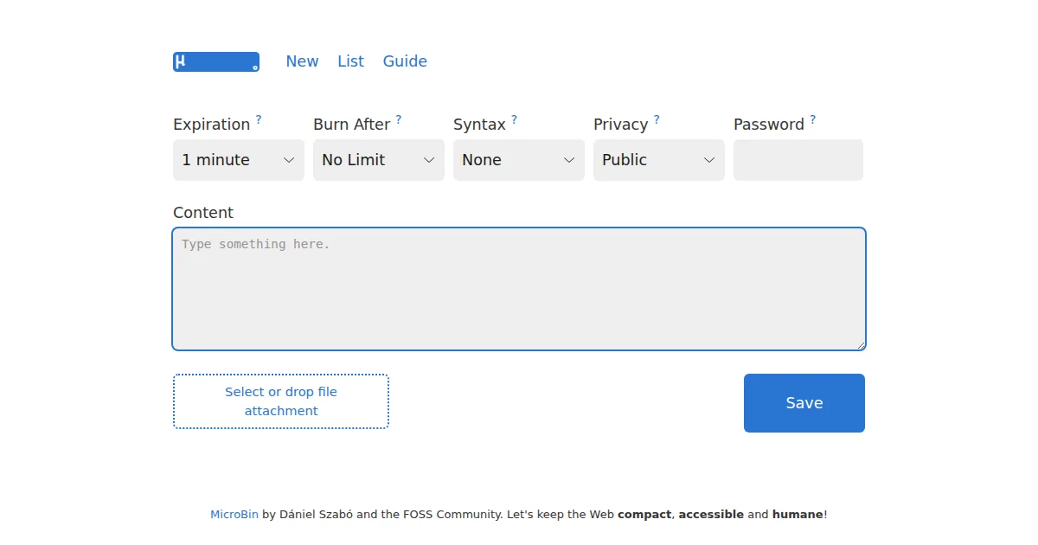Open the Syntax dropdown set to None

pyautogui.click(x=519, y=160)
